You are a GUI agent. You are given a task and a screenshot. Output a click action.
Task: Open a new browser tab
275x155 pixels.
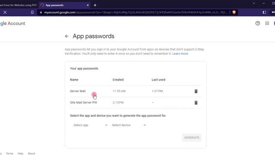tap(95, 5)
